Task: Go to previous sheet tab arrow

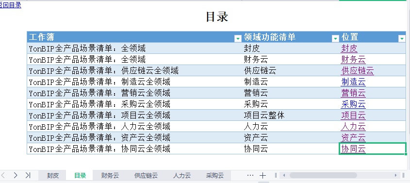Action: click(3, 175)
